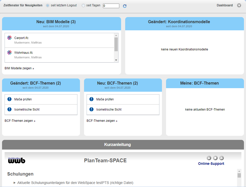Screen dimensions: 246x187
Task: Open the Dashboard dropdown arrow
Action: 239,5
